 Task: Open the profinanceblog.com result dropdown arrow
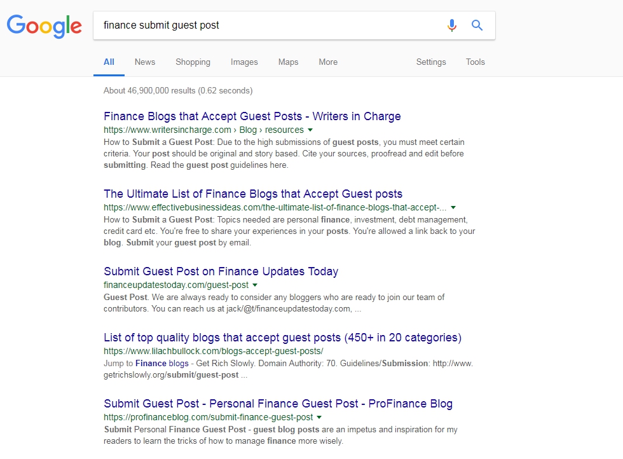pyautogui.click(x=319, y=417)
